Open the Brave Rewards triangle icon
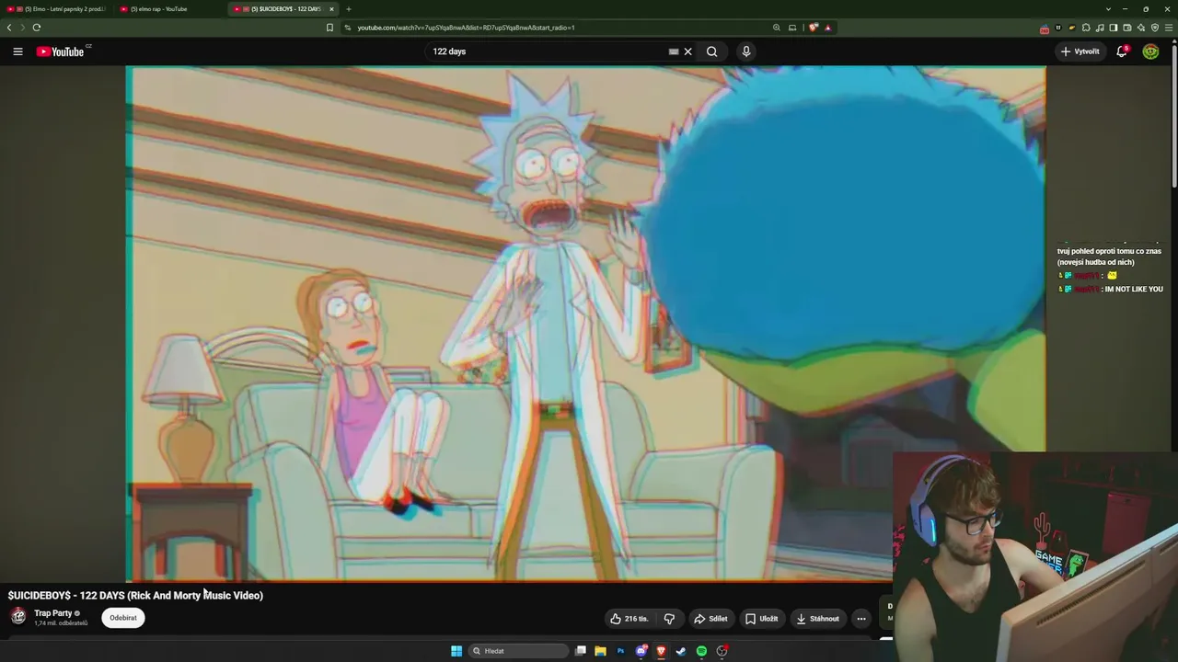This screenshot has width=1178, height=662. tap(828, 28)
